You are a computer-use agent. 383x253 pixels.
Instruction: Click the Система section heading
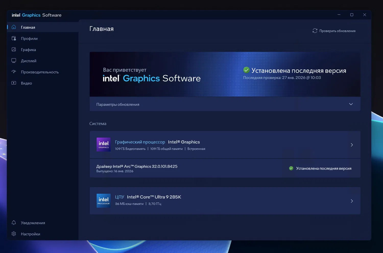pos(98,123)
